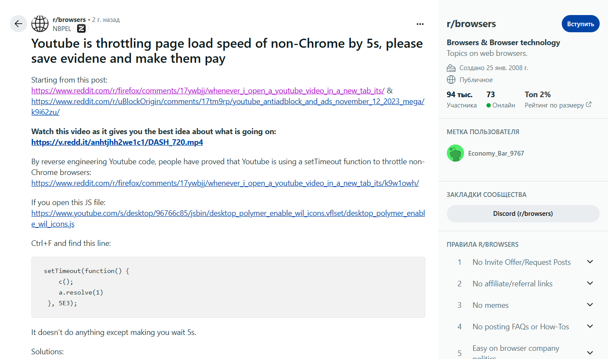Click the post title headline

[227, 51]
